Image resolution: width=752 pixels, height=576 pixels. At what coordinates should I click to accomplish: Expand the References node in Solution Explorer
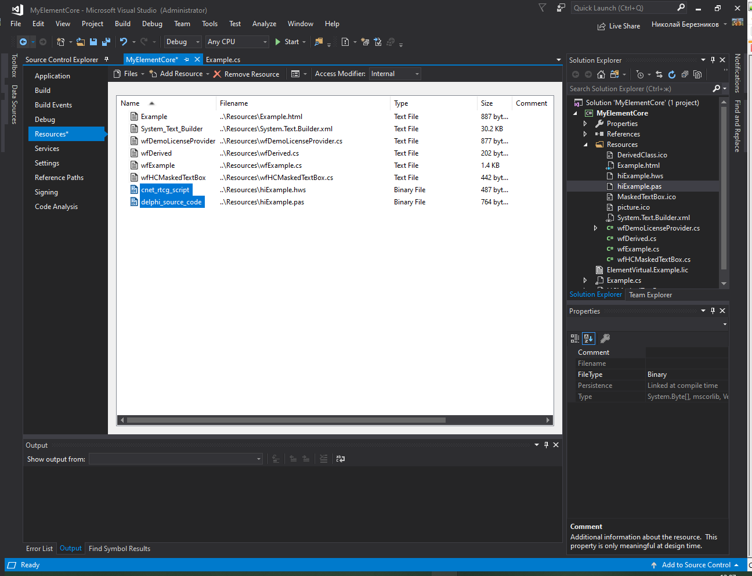point(585,134)
